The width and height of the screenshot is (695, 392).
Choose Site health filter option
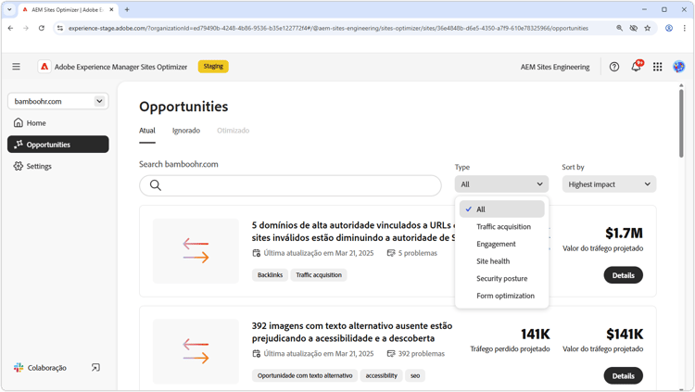click(501, 261)
